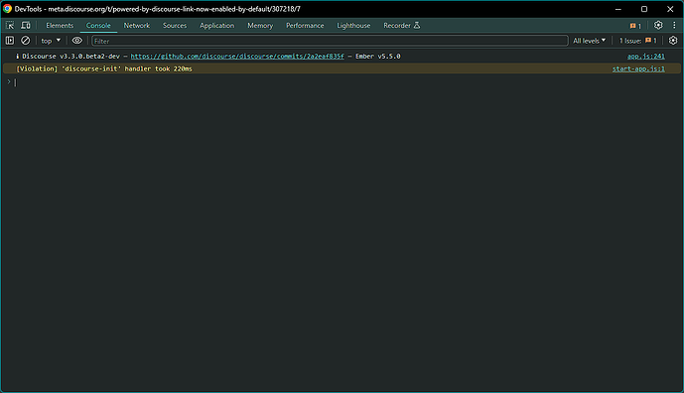Screen dimensions: 684x393
Task: Open the Network tab
Action: (x=137, y=25)
